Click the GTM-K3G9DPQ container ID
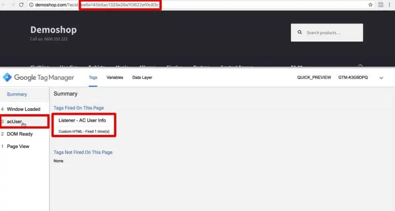Screen dimensions: 395x211 tap(353, 78)
